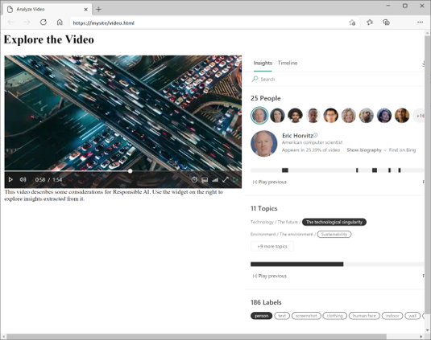Open the collections icon in toolbar
The image size is (431, 340).
(386, 23)
